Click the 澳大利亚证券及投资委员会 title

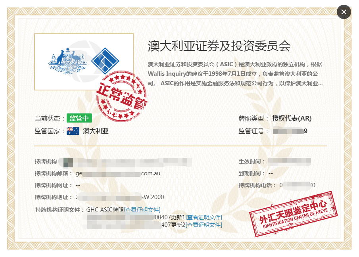pos(219,46)
